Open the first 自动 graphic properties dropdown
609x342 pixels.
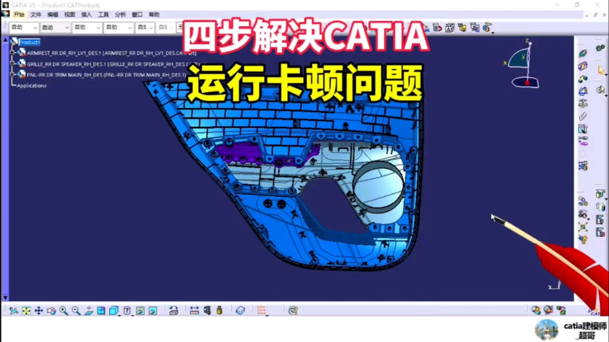coord(24,28)
